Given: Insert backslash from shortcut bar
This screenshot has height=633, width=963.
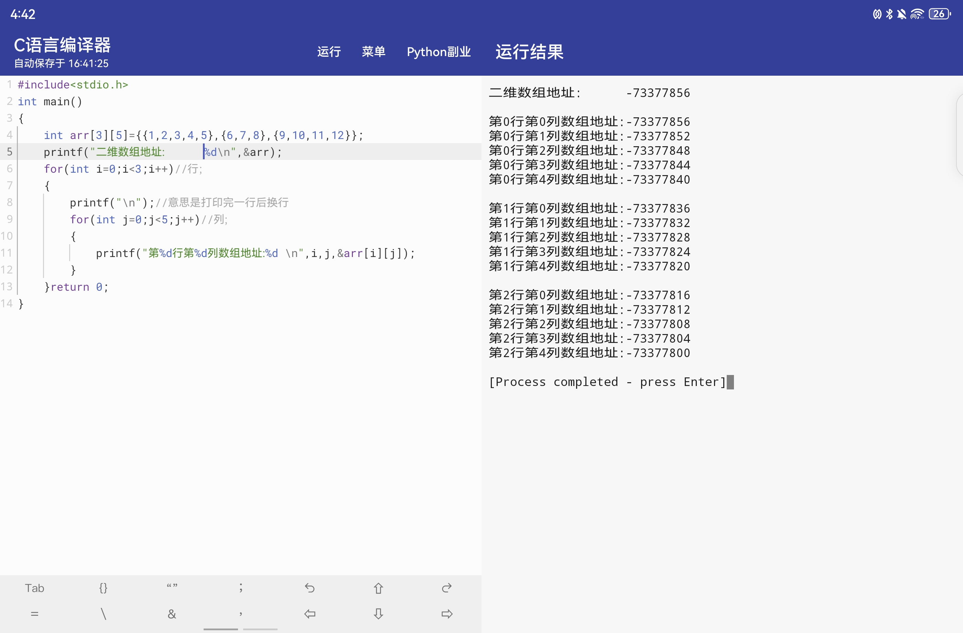Looking at the screenshot, I should (103, 614).
